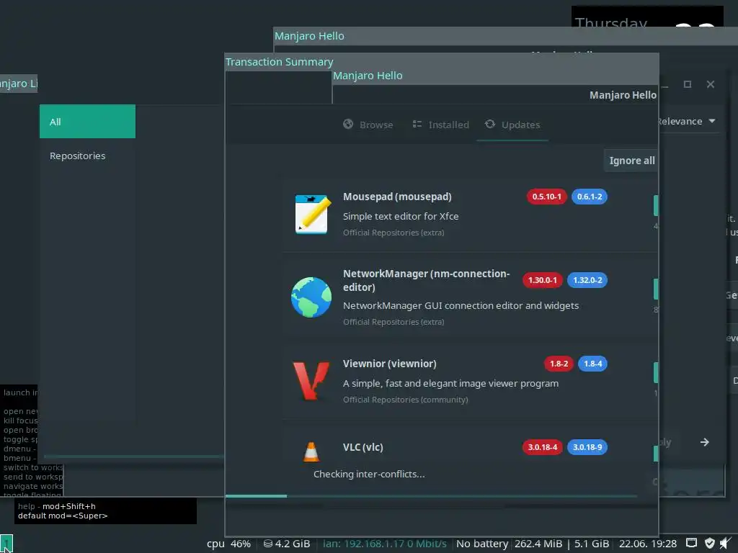The height and width of the screenshot is (553, 738).
Task: Click the Mousepad old version 0.5.10-1 badge
Action: 546,197
